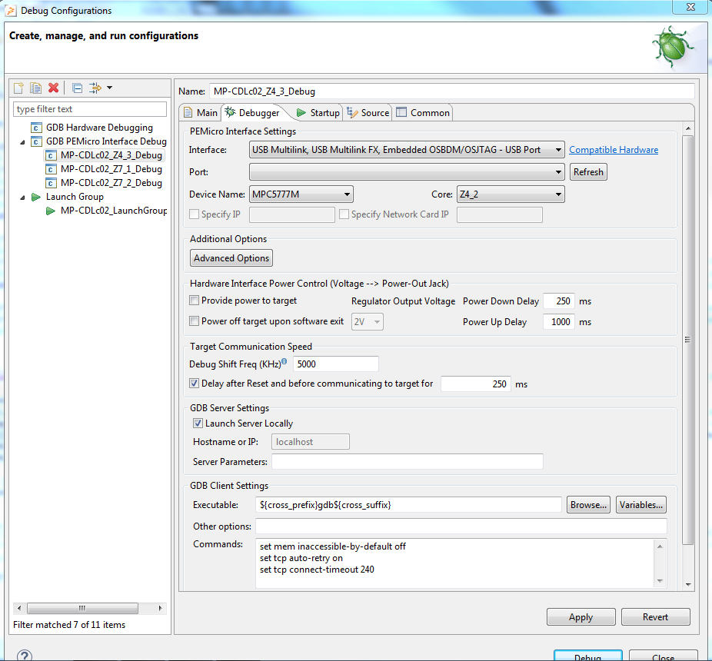Click the Duplicate launch configuration icon
The height and width of the screenshot is (661, 712).
point(35,88)
